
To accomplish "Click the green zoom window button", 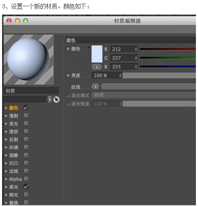I will click(26, 21).
